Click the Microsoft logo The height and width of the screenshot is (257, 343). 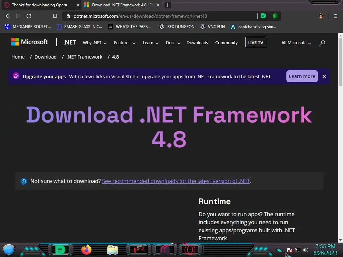29,42
